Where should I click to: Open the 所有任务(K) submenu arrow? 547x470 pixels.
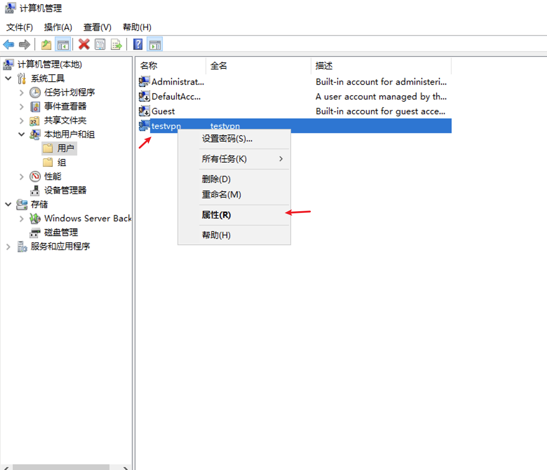pyautogui.click(x=281, y=159)
